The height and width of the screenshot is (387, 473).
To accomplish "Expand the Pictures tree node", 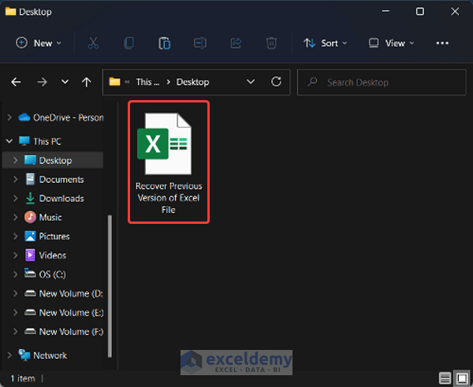I will (16, 236).
